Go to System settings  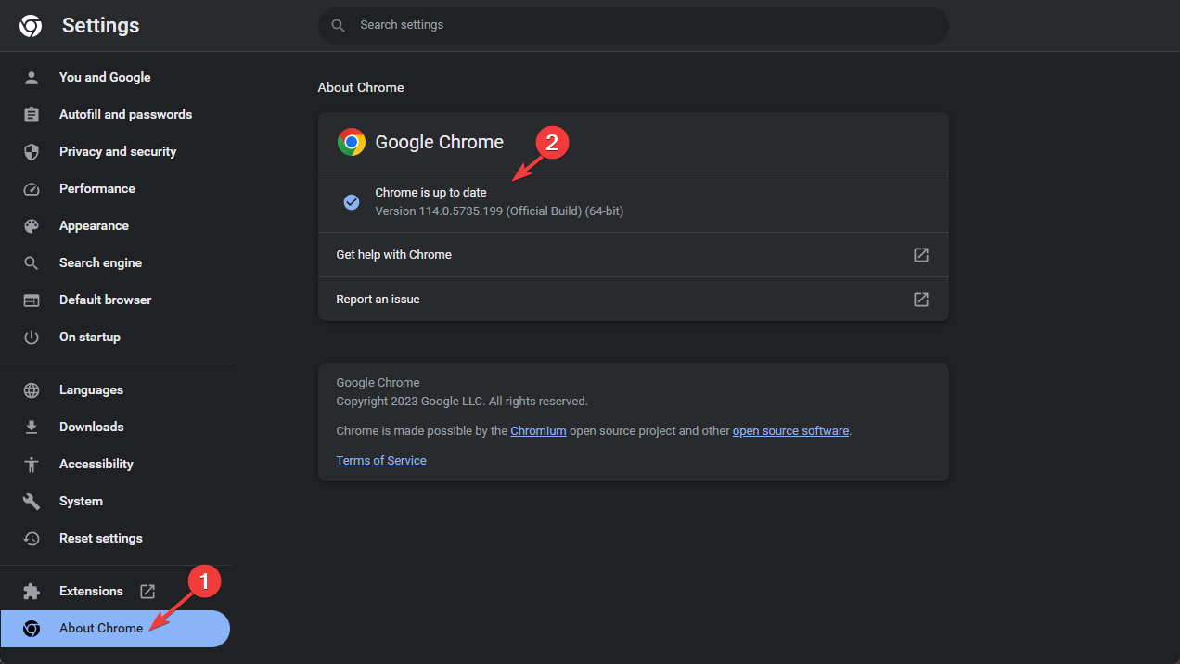[115, 501]
